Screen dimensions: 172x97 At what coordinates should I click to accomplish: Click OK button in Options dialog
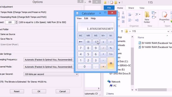pos(39,91)
